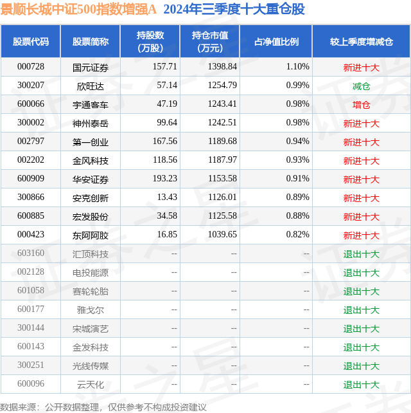411x413 pixels.
Task: Click the 增仓 label for 宇通客车
Action: click(362, 105)
